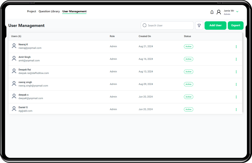Open three-dot menu for Daniel G
252x163 pixels.
pyautogui.click(x=236, y=109)
